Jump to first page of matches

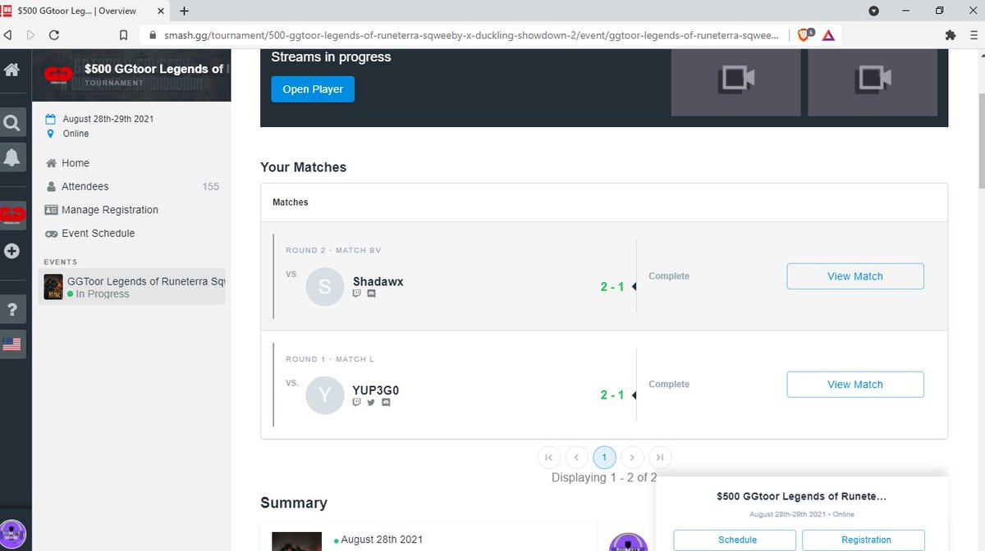tap(548, 458)
